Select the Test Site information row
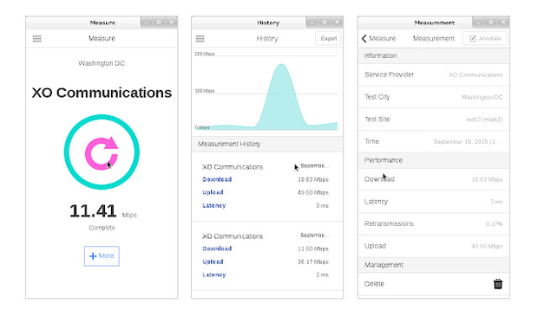 click(434, 120)
